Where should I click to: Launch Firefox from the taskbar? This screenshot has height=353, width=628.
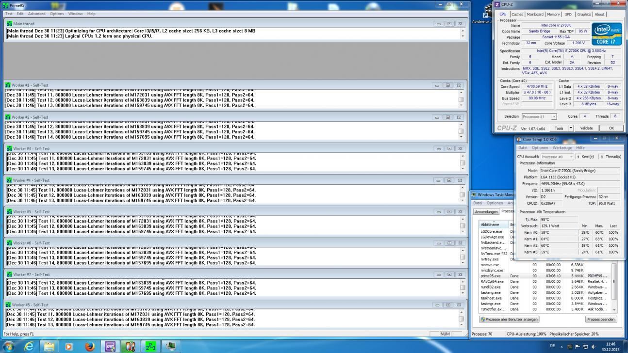tap(89, 346)
